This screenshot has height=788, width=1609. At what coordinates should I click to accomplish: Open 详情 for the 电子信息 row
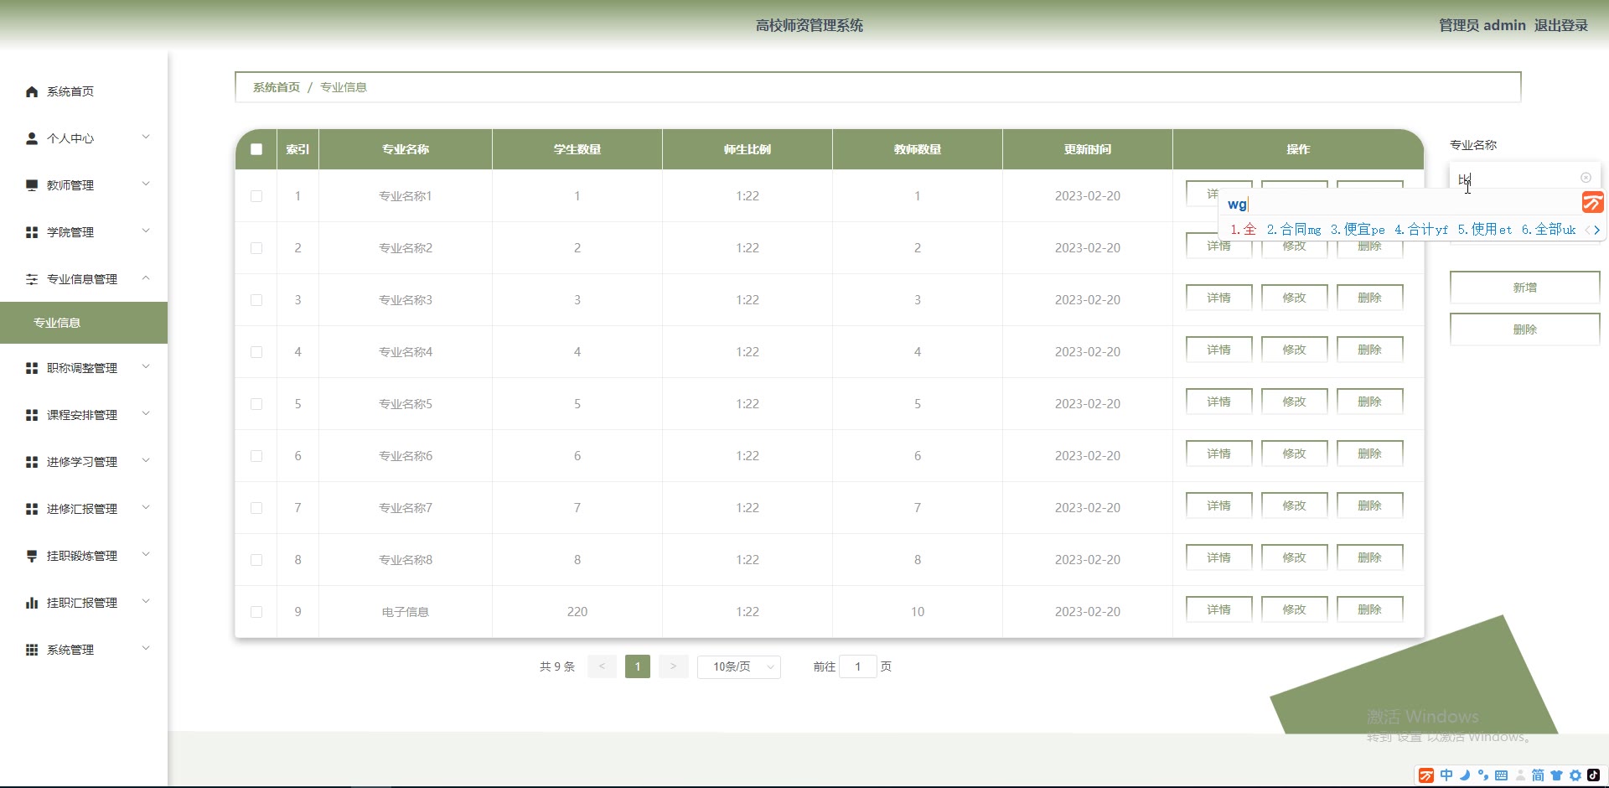pyautogui.click(x=1218, y=609)
